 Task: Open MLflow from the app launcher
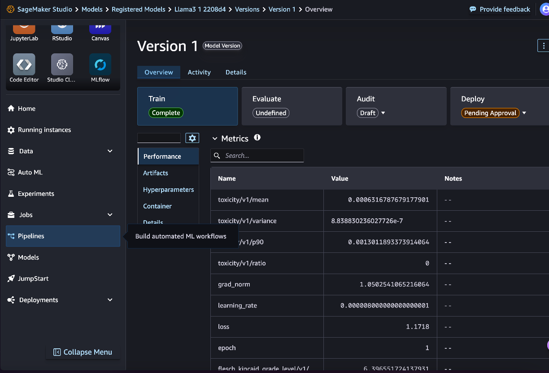[100, 65]
